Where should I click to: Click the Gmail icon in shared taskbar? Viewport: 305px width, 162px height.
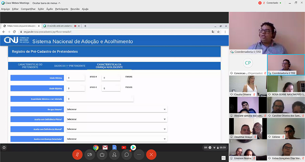pos(105,147)
